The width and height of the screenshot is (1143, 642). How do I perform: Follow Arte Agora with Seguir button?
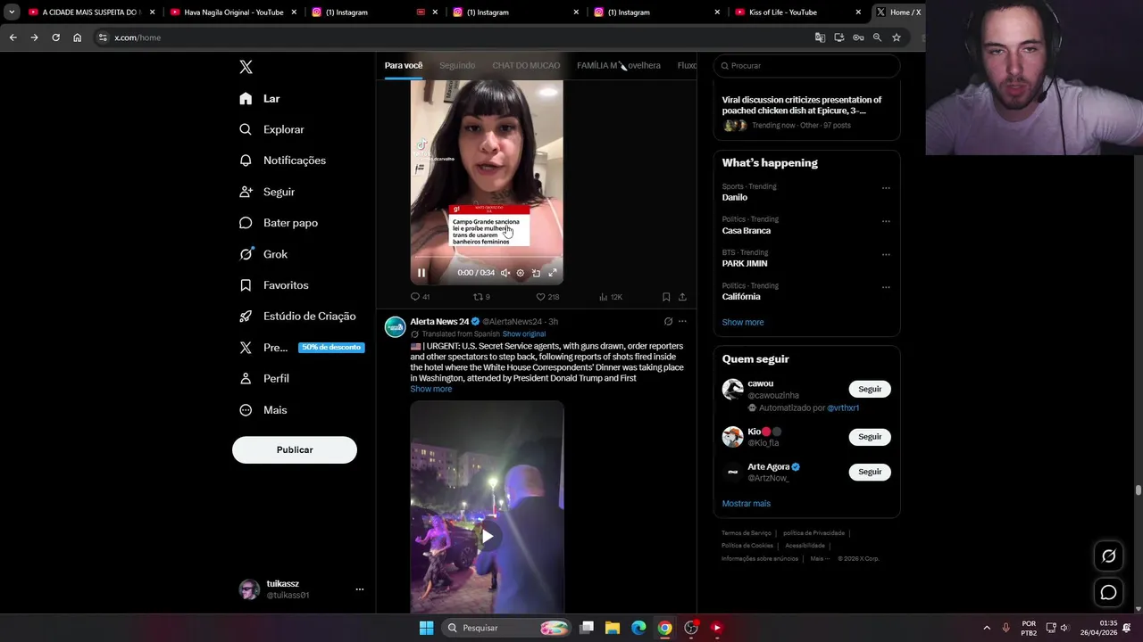[870, 472]
